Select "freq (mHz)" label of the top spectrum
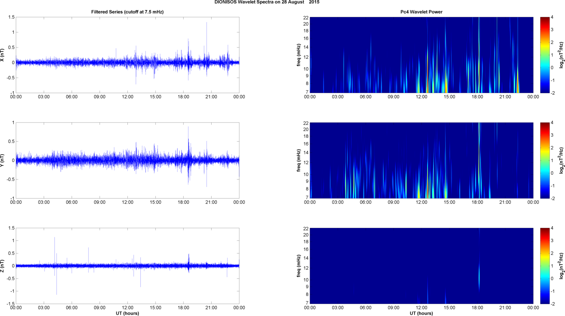565x316 pixels. 299,55
